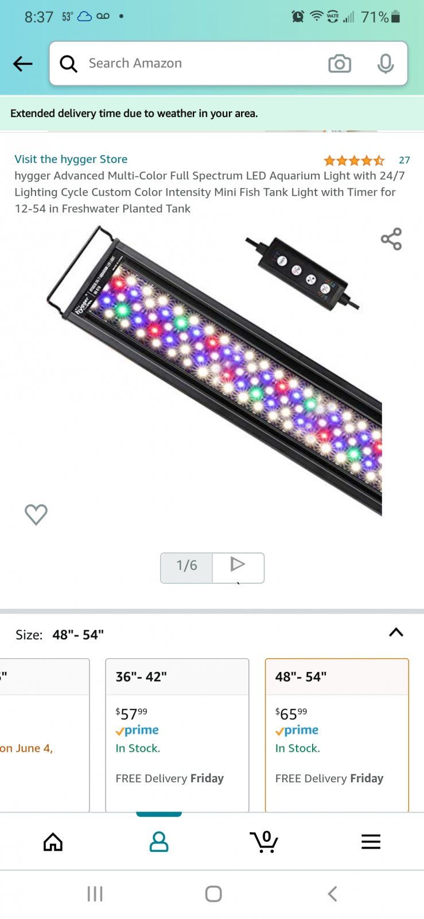
Task: Open the 27 customer ratings
Action: click(404, 160)
